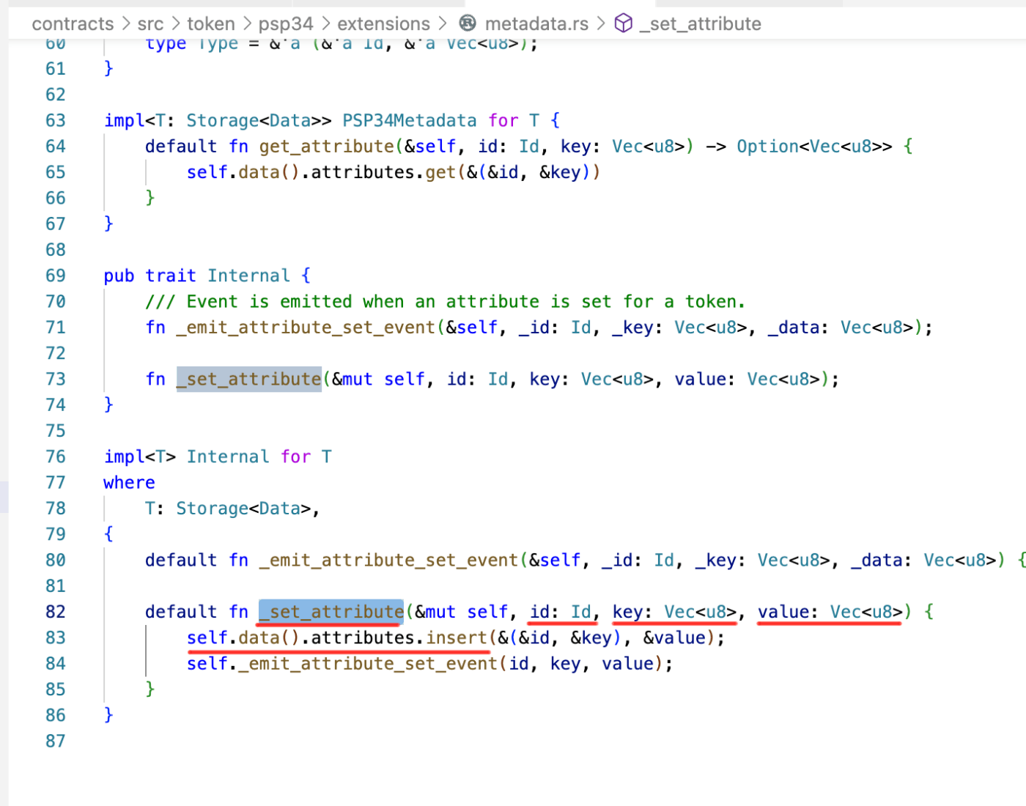Click Storage<Data> on line 78

[243, 509]
